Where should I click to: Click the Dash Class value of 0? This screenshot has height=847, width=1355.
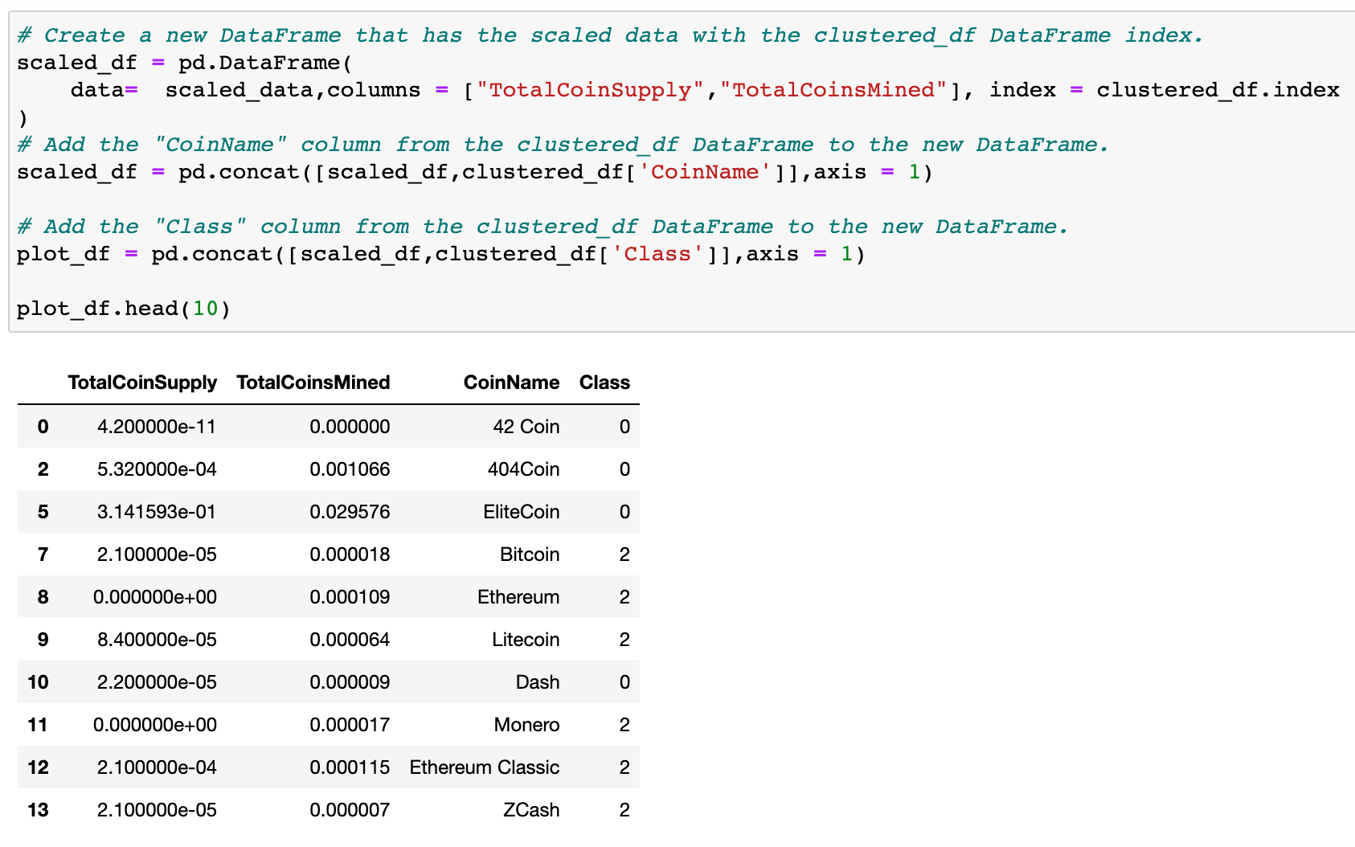(x=624, y=682)
